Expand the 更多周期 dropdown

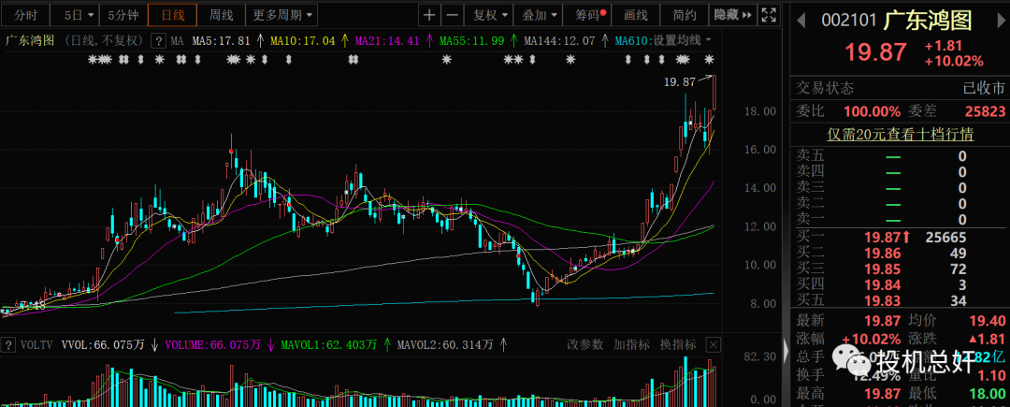(x=283, y=15)
